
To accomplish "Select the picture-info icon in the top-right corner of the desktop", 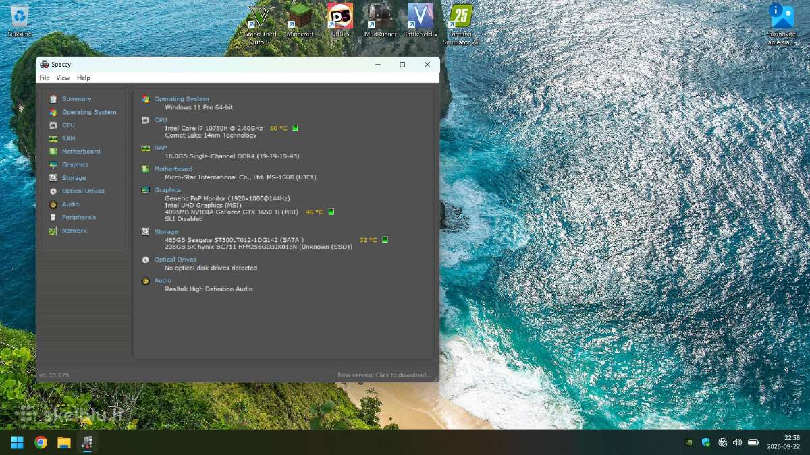I will [x=782, y=24].
